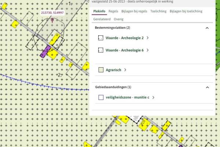The width and height of the screenshot is (220, 147).
Task: Select the Gerelateerd tab
Action: (102, 19)
